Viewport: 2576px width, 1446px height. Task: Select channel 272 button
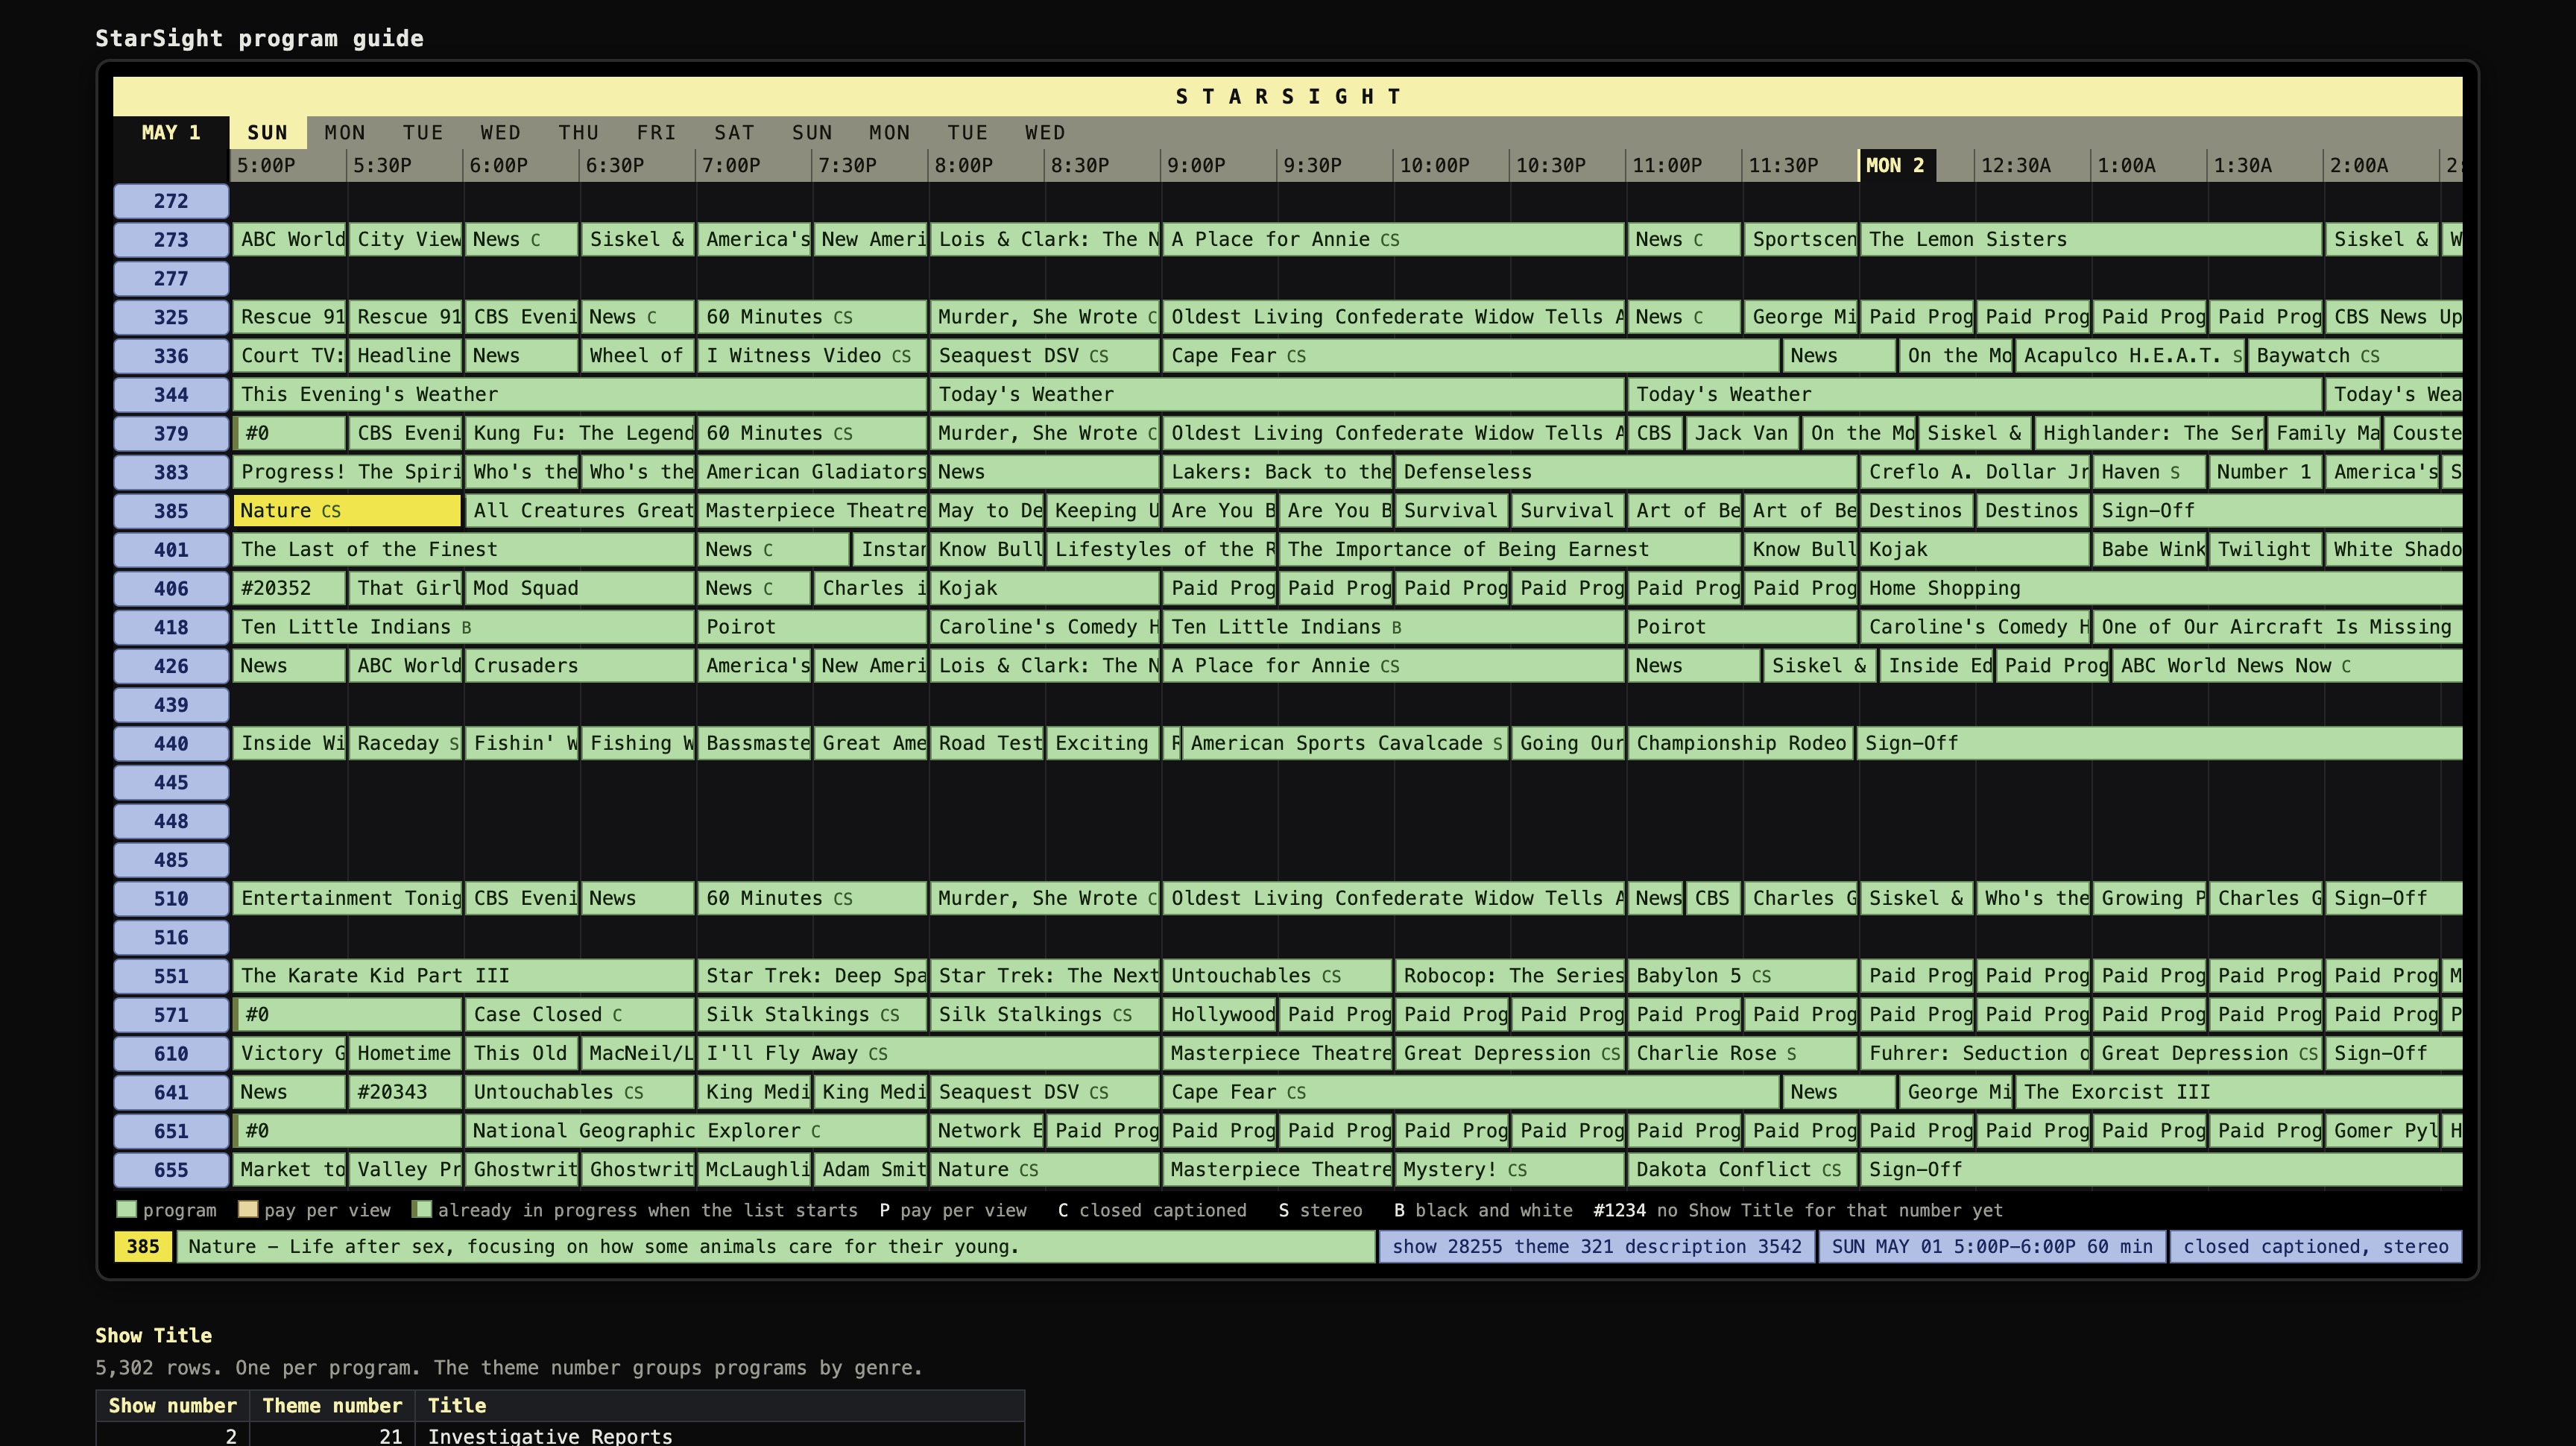click(x=171, y=201)
